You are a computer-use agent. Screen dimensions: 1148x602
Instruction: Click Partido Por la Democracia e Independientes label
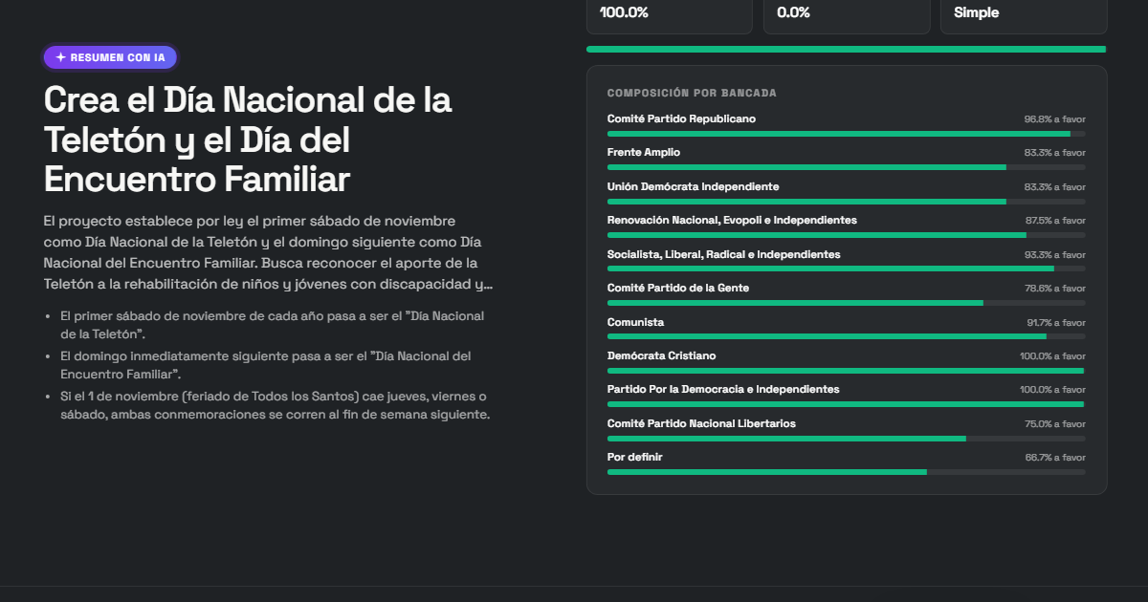click(x=723, y=389)
